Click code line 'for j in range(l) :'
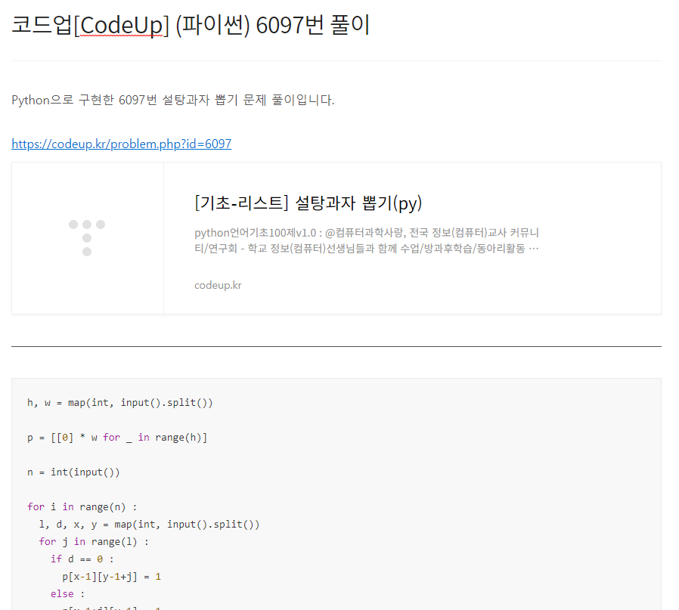Screen dimensions: 679x610 pos(94,542)
